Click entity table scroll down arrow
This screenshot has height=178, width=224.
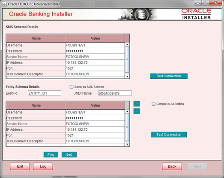pos(127,144)
